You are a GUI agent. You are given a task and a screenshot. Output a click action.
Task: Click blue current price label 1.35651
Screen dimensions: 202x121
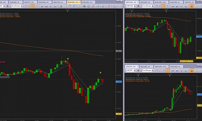point(119,82)
